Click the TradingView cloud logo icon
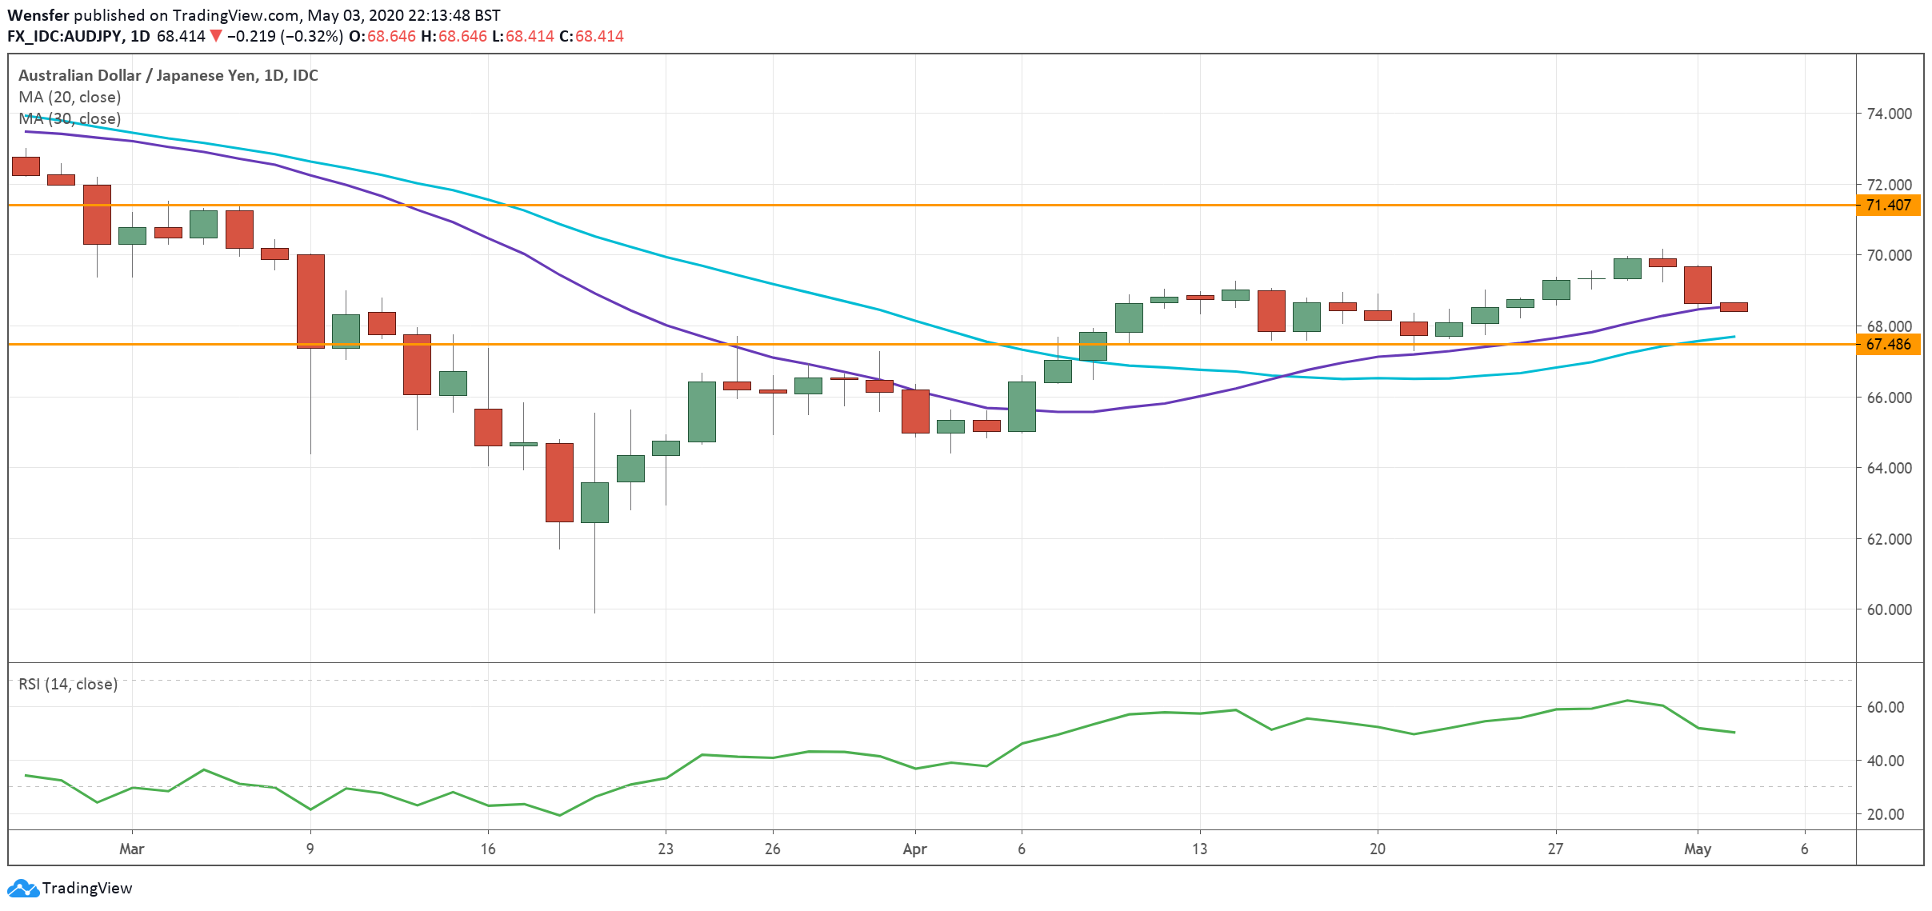Image resolution: width=1932 pixels, height=911 pixels. 22,889
